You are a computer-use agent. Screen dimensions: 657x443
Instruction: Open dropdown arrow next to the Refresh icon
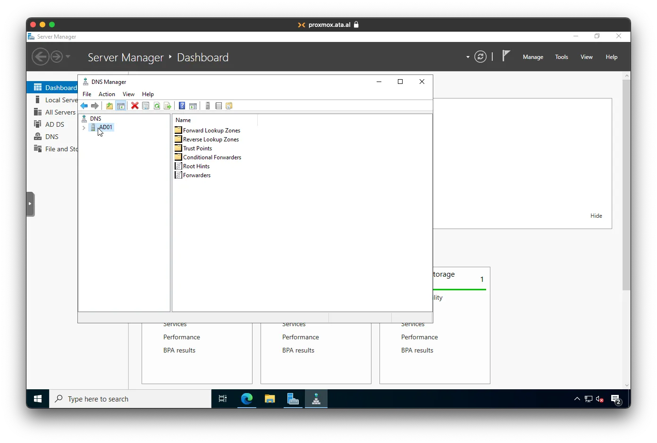[468, 57]
